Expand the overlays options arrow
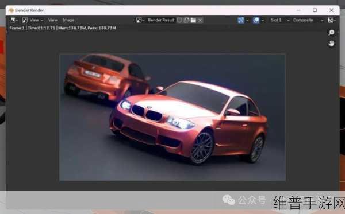This screenshot has height=214, width=345. [x=263, y=20]
